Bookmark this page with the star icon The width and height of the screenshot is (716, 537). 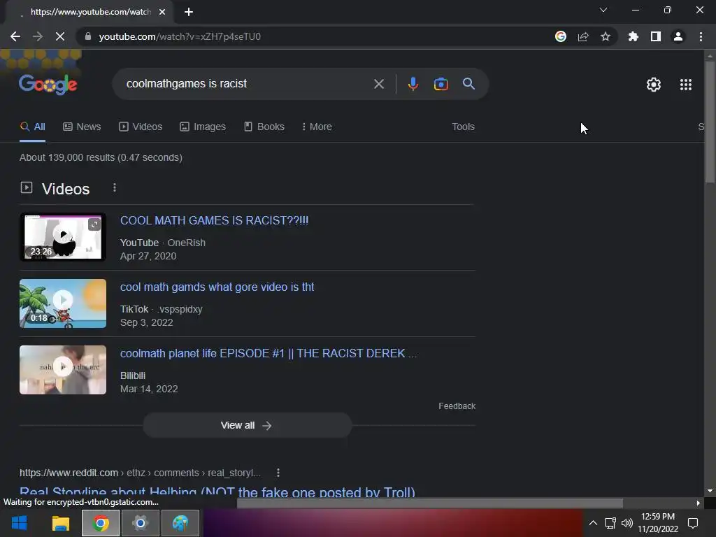606,36
